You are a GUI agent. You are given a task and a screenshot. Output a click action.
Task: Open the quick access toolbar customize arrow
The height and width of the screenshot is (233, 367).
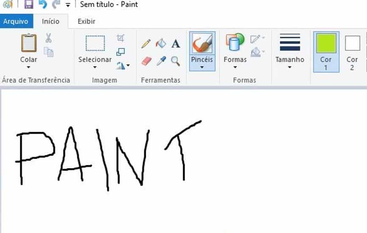[x=68, y=5]
